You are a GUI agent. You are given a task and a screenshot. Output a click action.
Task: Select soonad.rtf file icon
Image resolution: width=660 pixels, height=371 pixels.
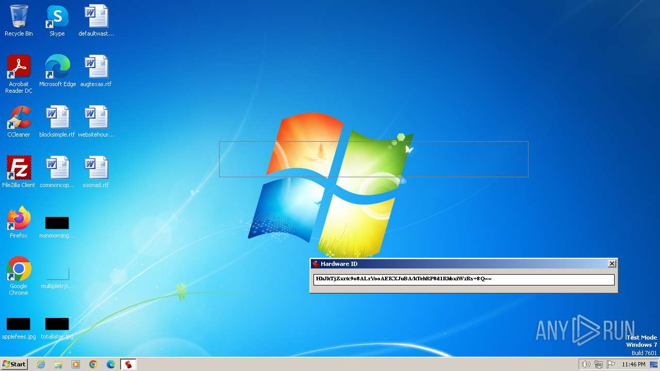point(96,172)
